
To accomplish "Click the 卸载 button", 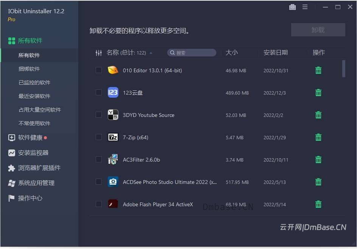I will (x=318, y=30).
